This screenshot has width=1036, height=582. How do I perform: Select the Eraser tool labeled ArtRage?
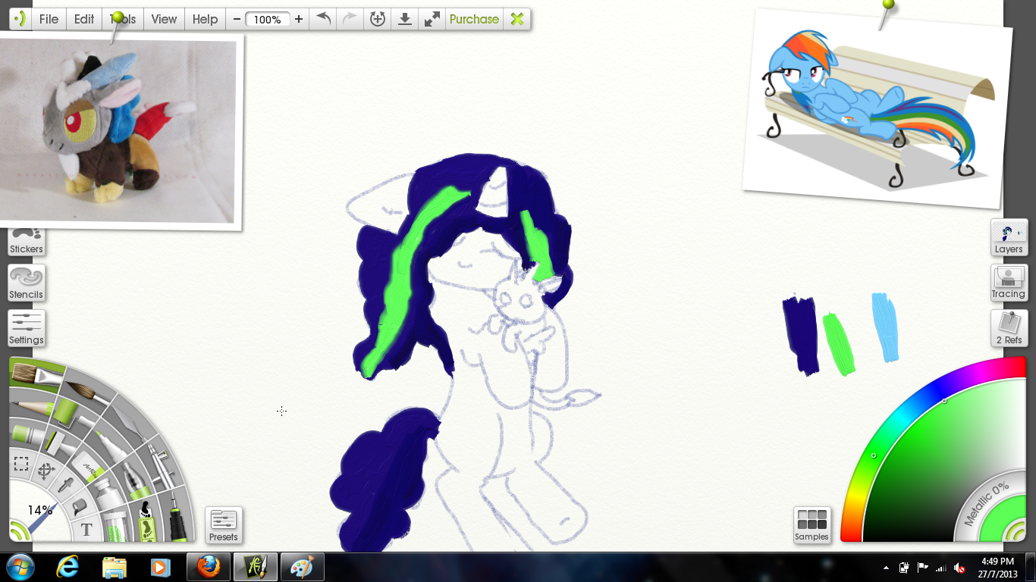87,467
